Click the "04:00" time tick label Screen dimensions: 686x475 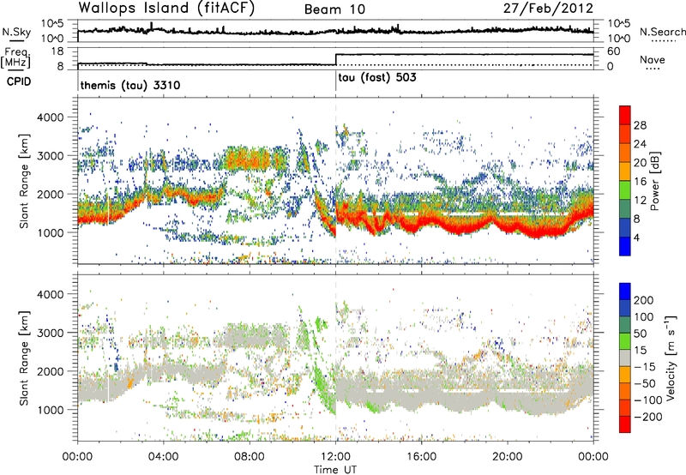coord(163,457)
